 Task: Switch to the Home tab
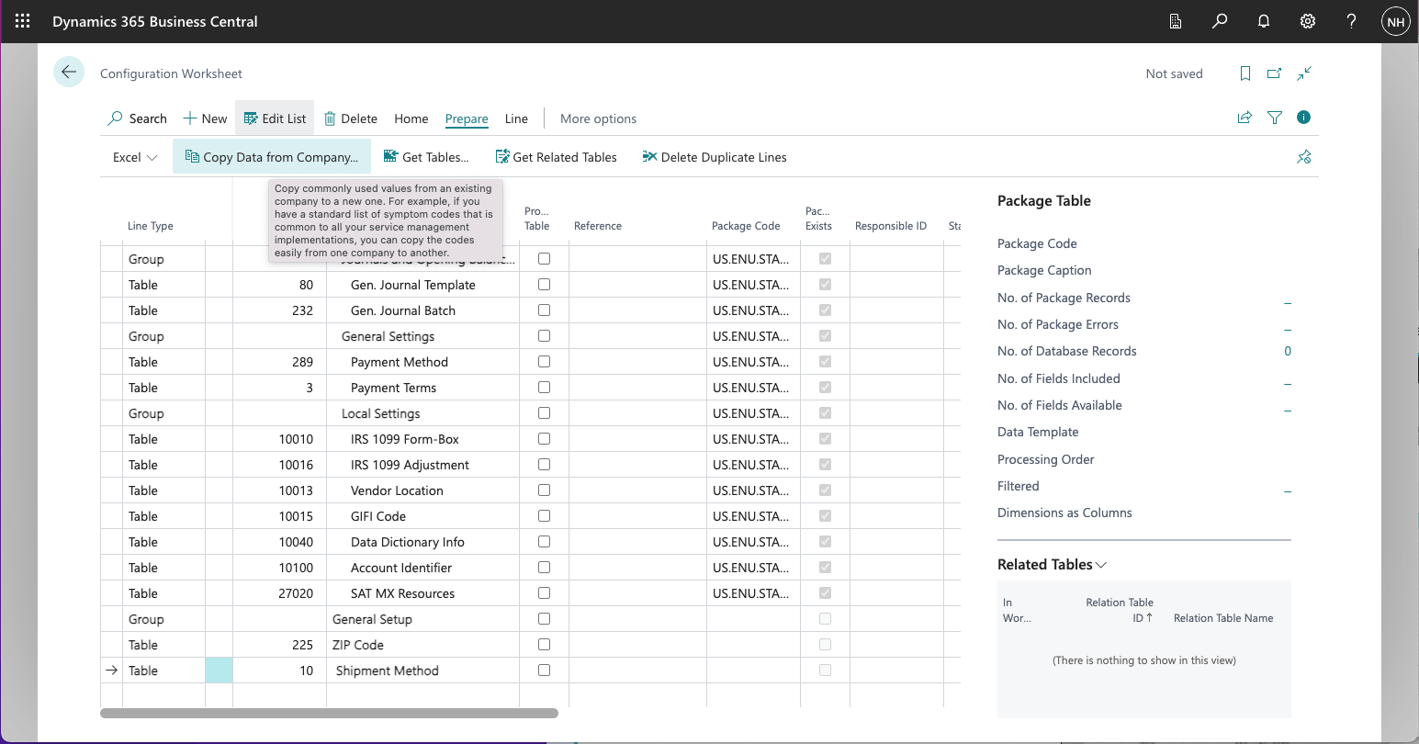coord(411,118)
